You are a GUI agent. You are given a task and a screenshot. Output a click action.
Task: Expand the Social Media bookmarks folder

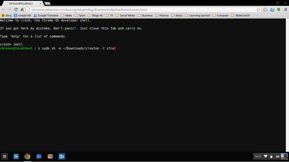click(x=125, y=15)
